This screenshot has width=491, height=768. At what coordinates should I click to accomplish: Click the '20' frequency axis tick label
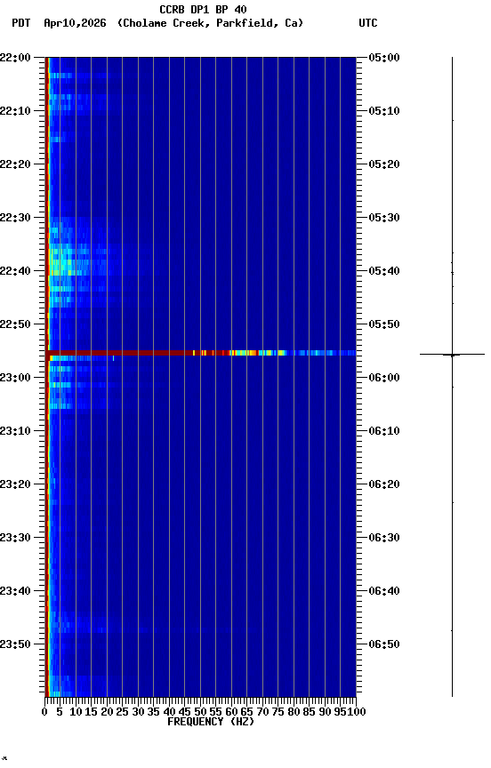[107, 713]
